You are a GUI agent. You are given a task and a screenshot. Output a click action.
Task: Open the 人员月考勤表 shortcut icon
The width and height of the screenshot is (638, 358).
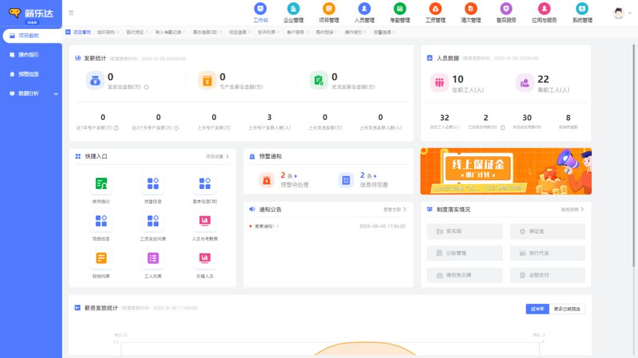[x=204, y=221]
